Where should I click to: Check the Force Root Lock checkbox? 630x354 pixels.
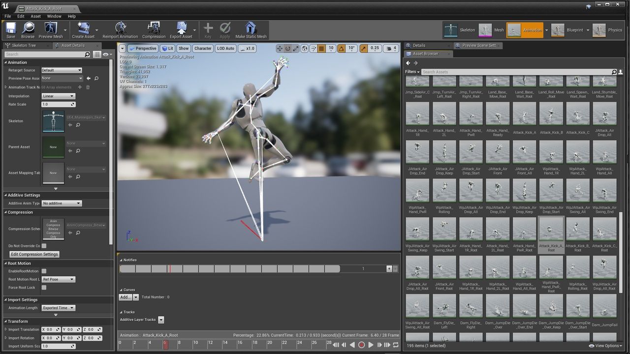(x=44, y=288)
